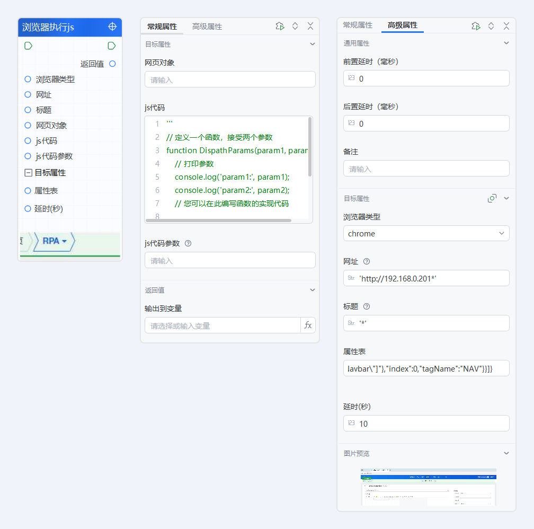The image size is (534, 529).
Task: Click the 返回值 output port circle
Action: coord(111,64)
